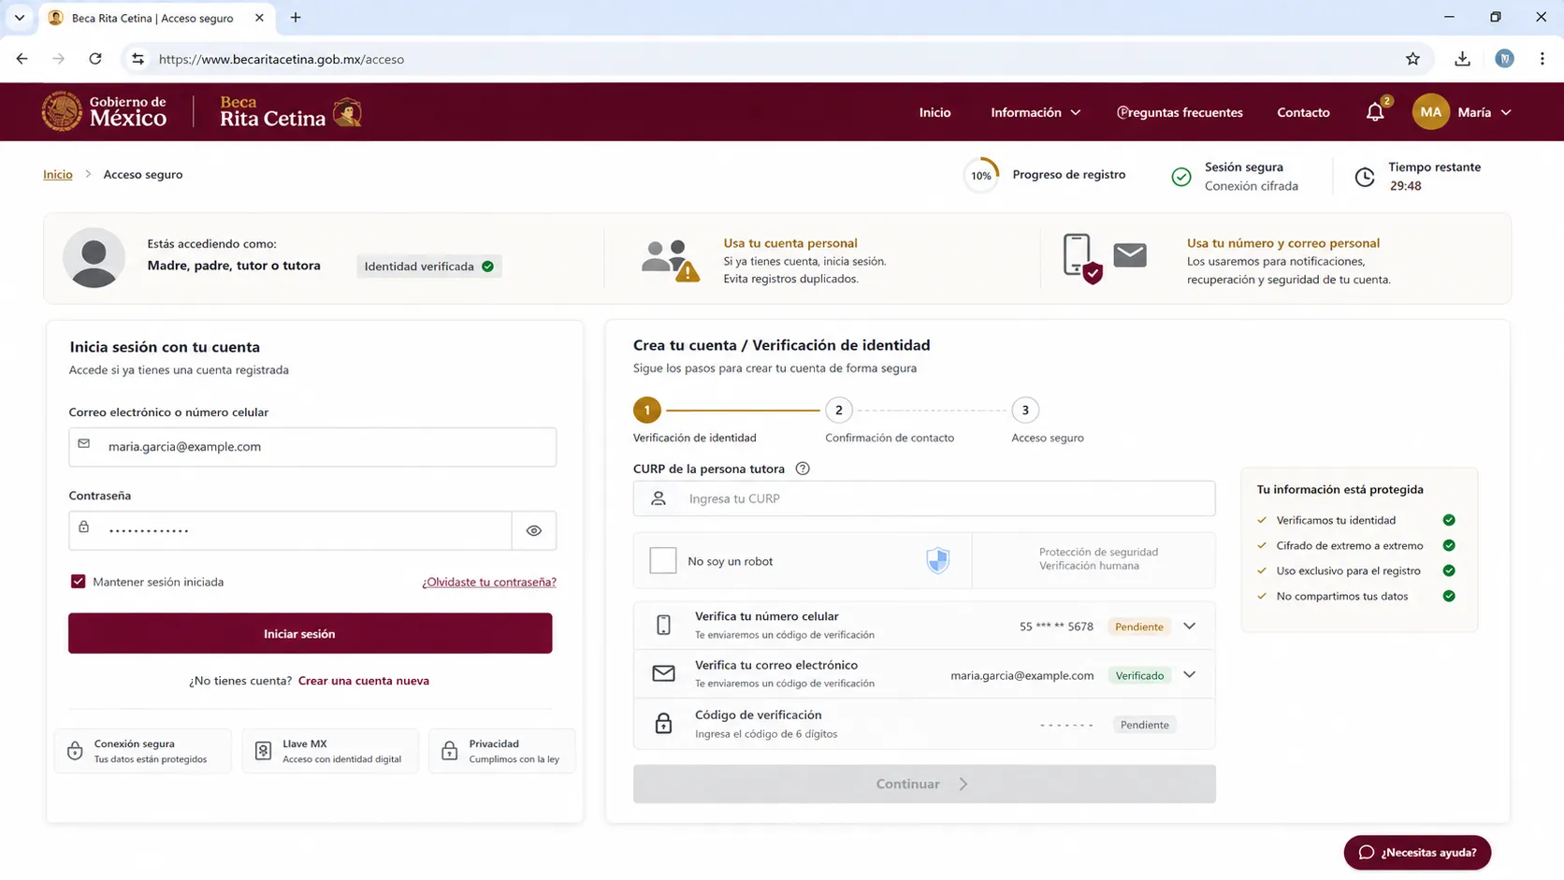This screenshot has height=880, width=1564.
Task: Click the CURP help question mark icon
Action: click(x=802, y=469)
